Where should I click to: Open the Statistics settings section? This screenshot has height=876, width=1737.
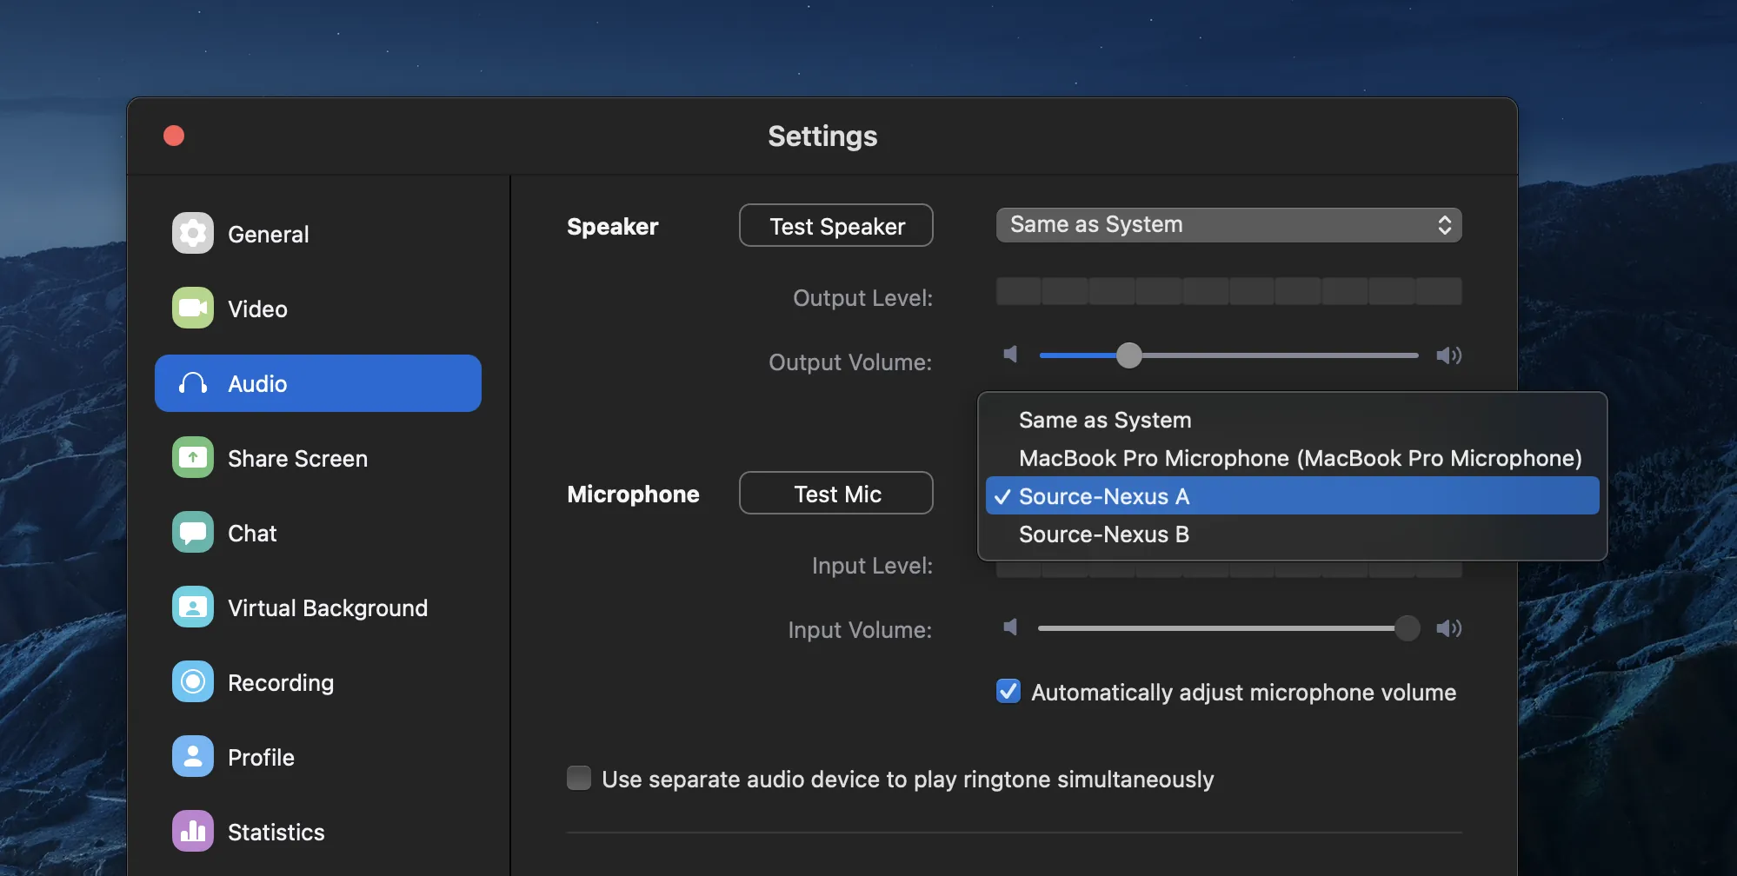point(318,832)
